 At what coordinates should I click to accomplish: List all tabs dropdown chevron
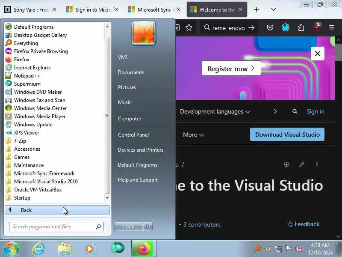[274, 9]
